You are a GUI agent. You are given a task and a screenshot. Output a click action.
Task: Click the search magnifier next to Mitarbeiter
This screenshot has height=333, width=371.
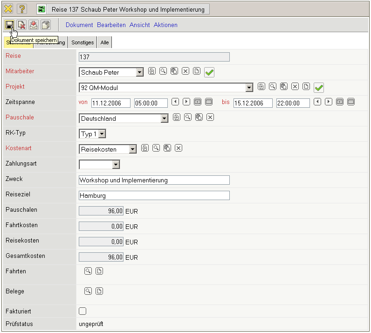pyautogui.click(x=163, y=71)
